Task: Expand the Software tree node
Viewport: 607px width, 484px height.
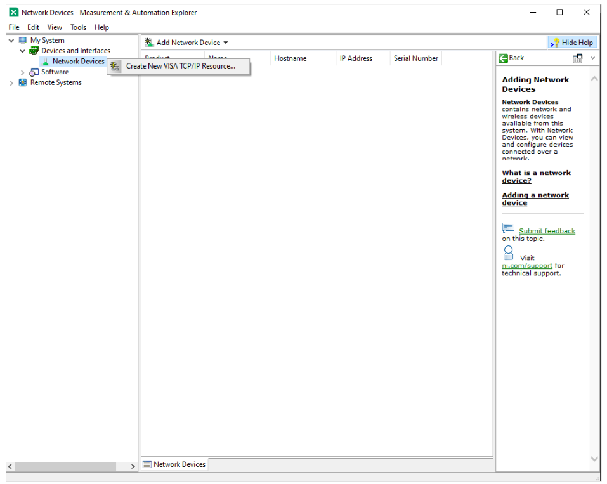Action: (23, 72)
